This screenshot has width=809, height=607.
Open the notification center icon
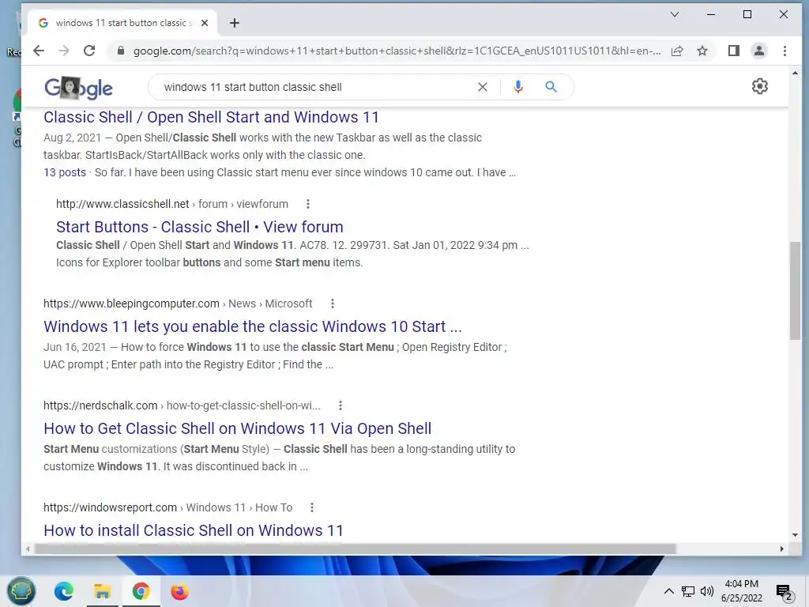pos(785,593)
